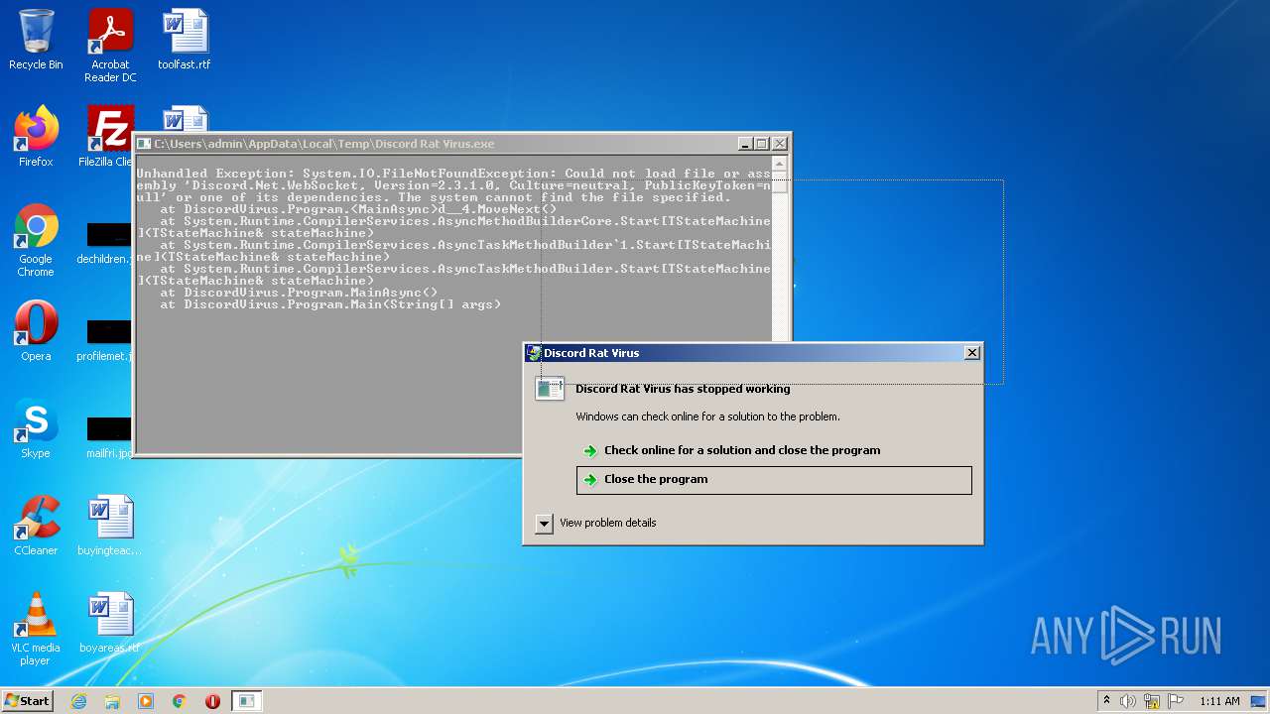Launch Skype desktop shortcut
The image size is (1270, 714).
[x=36, y=428]
